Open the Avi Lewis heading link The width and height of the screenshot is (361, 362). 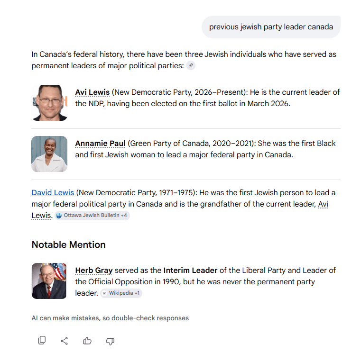pyautogui.click(x=92, y=92)
